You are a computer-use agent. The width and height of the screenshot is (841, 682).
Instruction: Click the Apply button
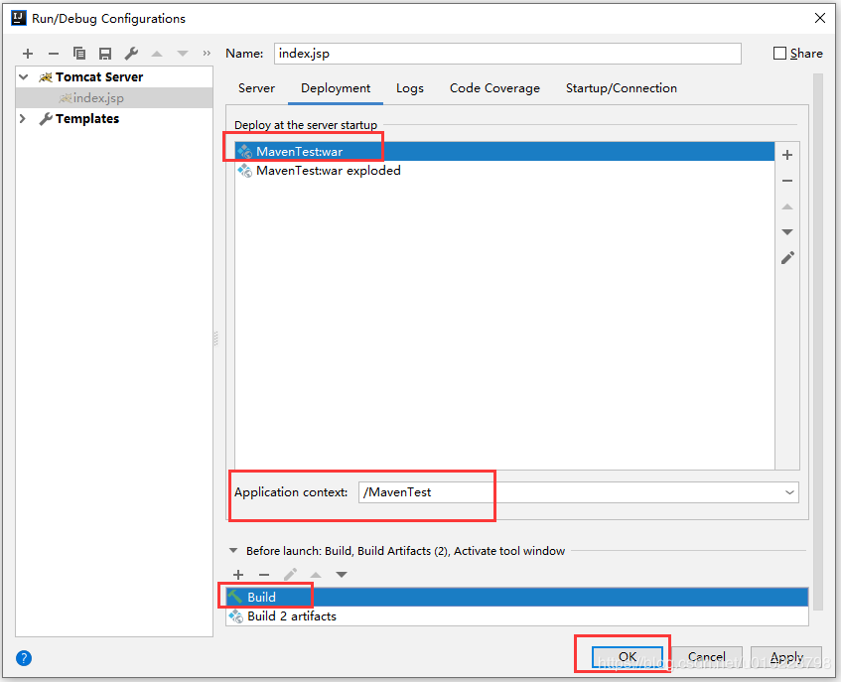coord(786,657)
